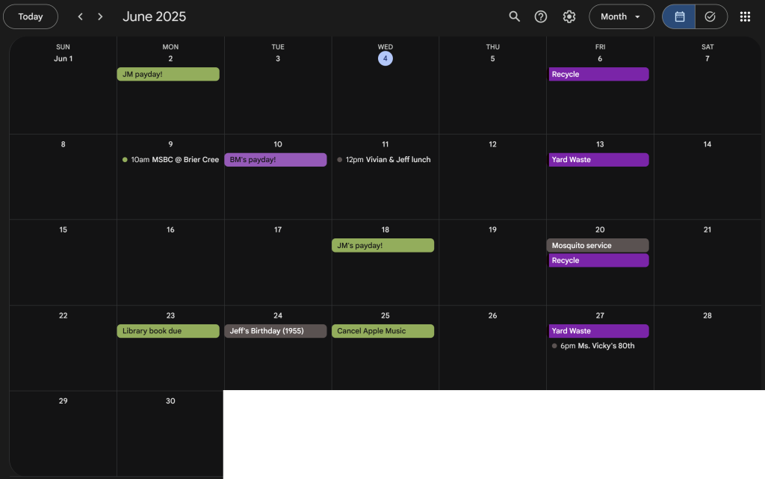This screenshot has width=765, height=479.
Task: Open 6pm Ms. Vicky's 80th event
Action: 594,346
